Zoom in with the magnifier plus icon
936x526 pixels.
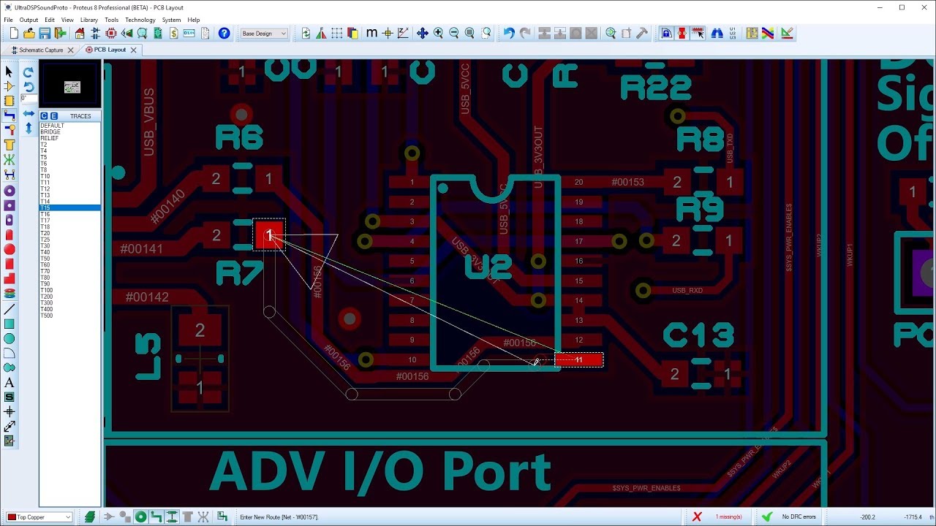(438, 34)
